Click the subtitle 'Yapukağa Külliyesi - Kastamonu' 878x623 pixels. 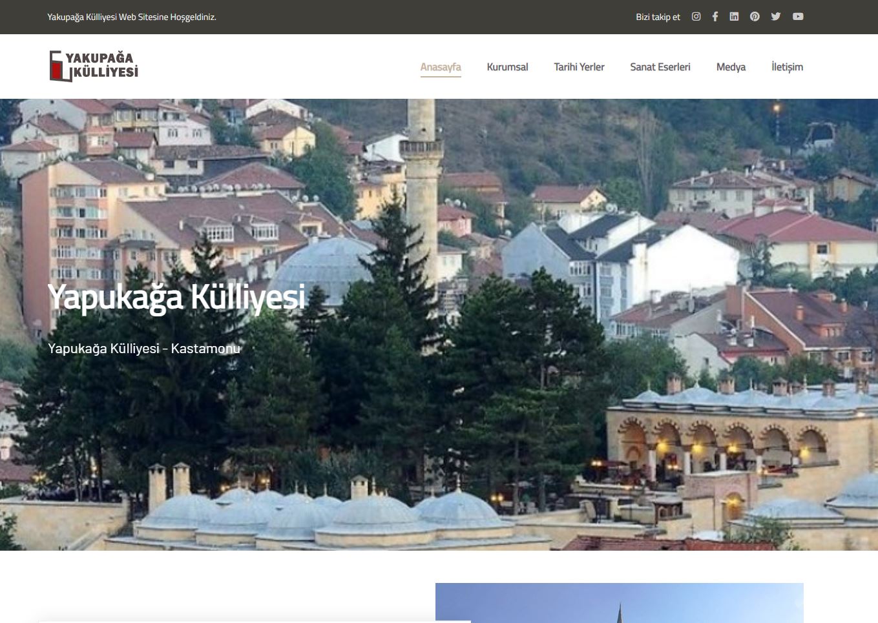click(x=144, y=349)
